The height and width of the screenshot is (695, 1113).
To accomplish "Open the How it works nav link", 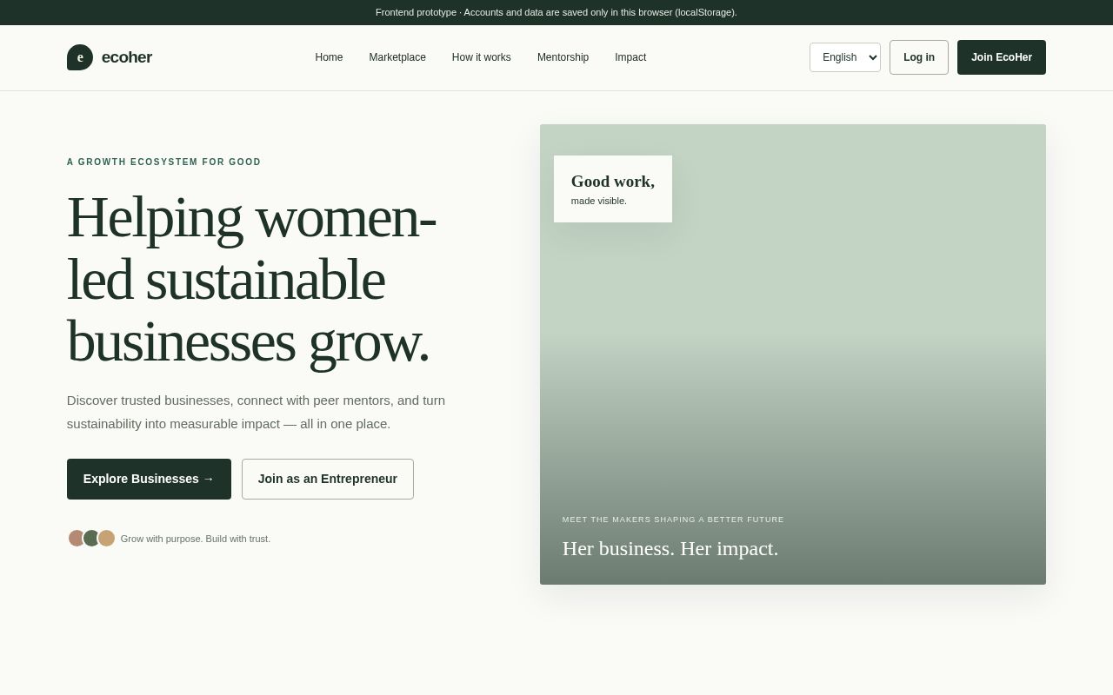I will (482, 57).
